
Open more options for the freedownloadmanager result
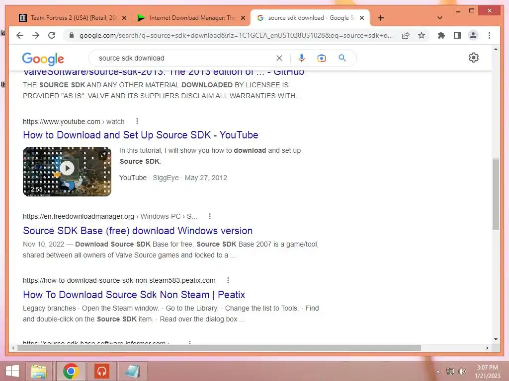[210, 216]
